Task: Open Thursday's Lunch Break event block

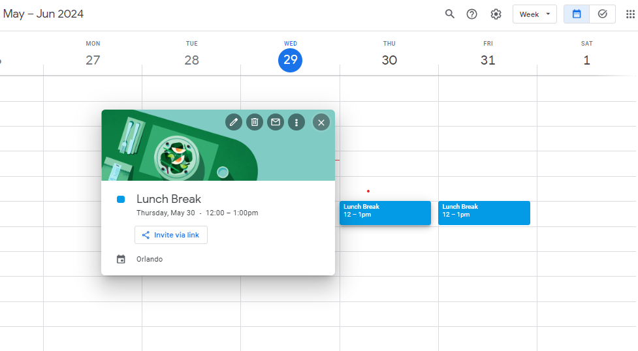Action: tap(385, 213)
